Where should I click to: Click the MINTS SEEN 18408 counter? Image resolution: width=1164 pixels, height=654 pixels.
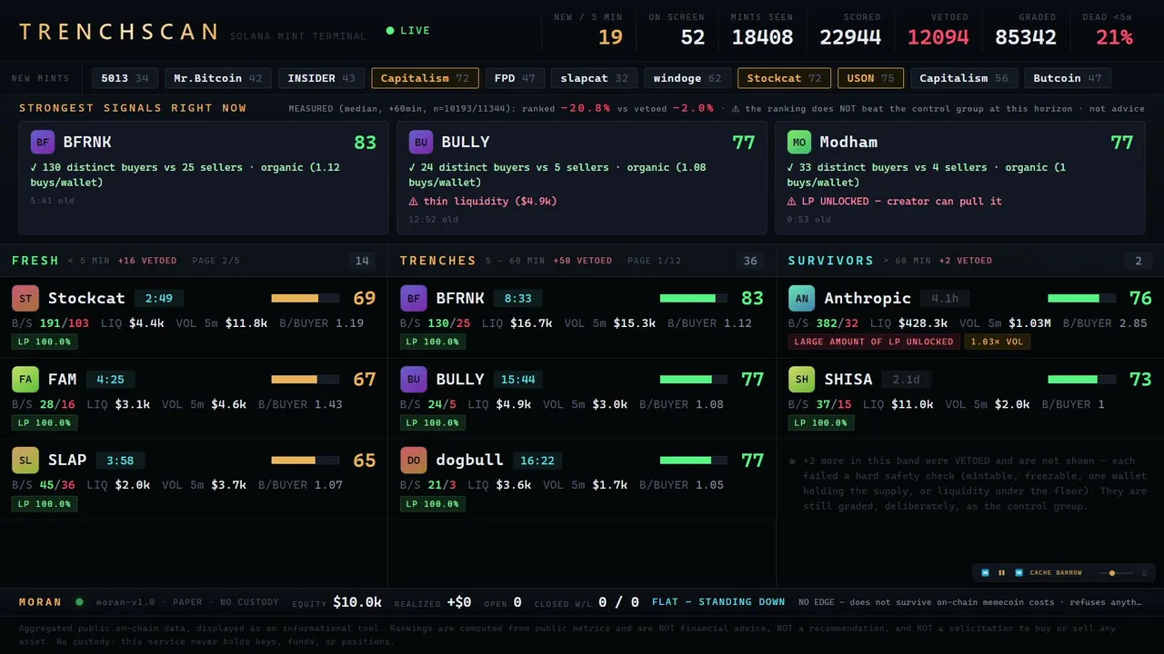[x=762, y=31]
